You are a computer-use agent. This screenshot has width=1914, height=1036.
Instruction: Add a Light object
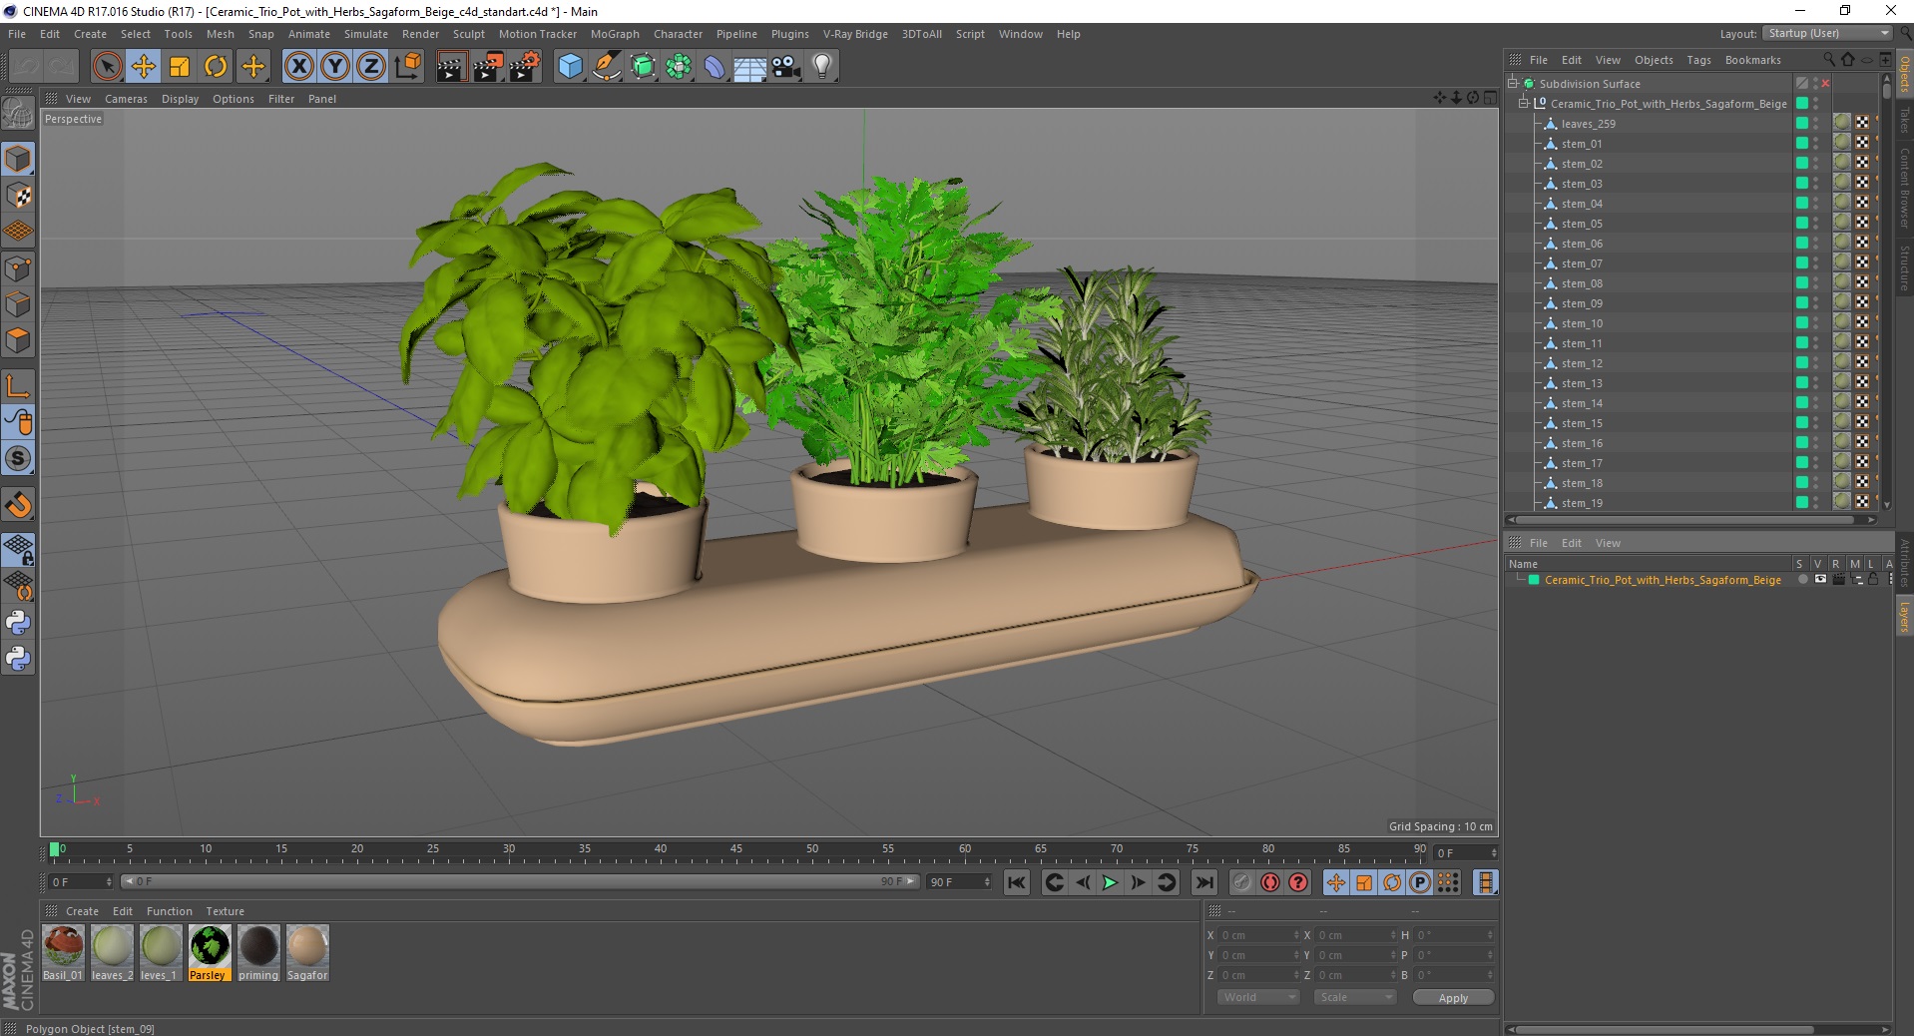click(x=822, y=67)
